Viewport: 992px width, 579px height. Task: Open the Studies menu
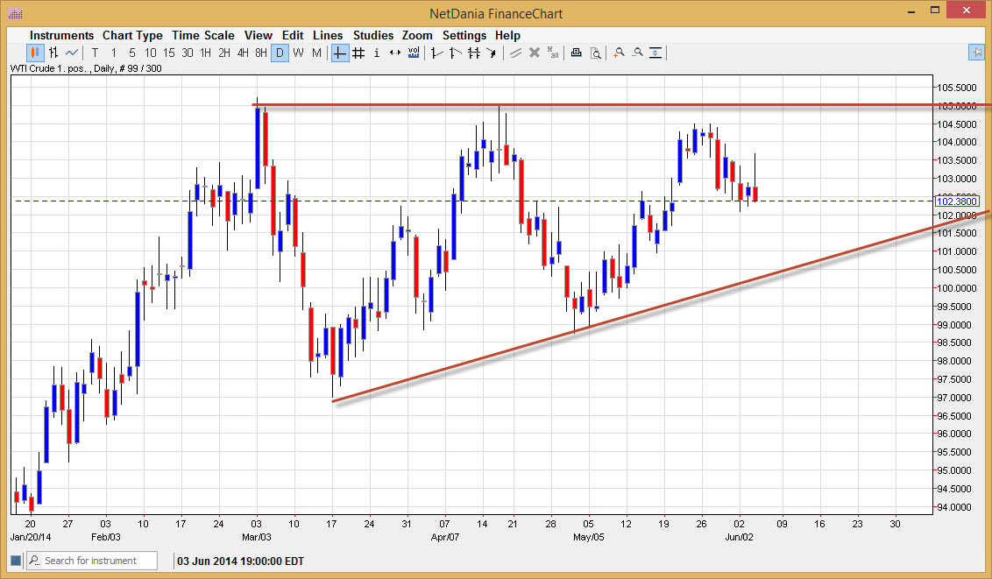pyautogui.click(x=373, y=35)
